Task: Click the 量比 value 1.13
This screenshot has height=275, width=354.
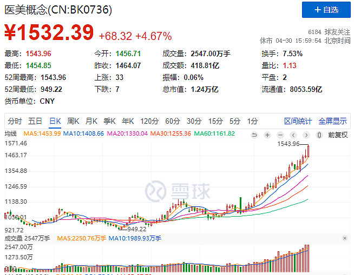Action: [290, 65]
